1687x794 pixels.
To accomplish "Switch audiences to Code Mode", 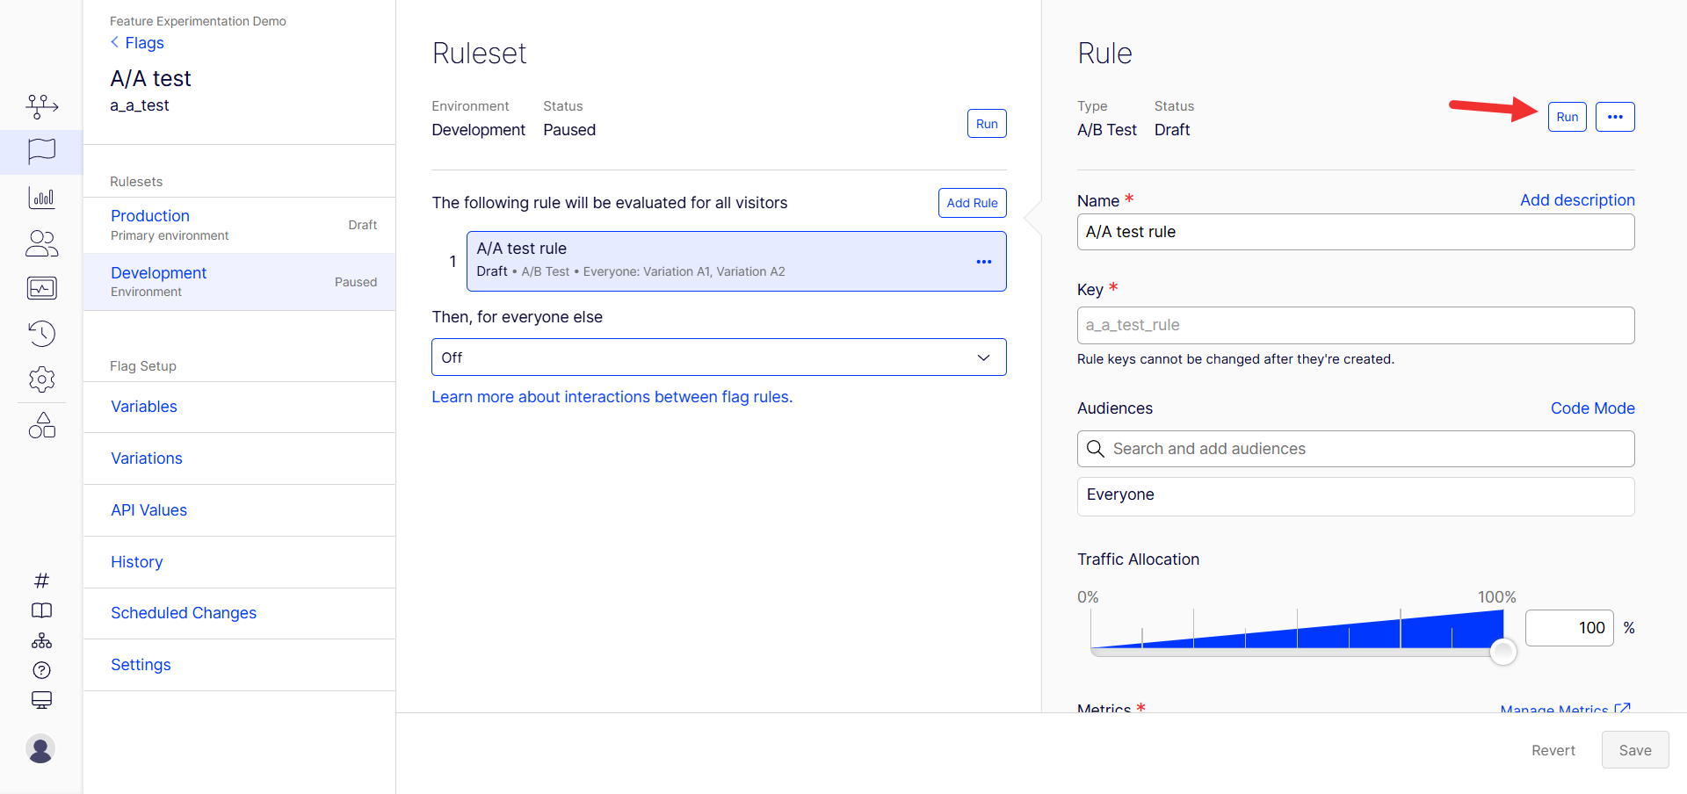I will tap(1592, 408).
